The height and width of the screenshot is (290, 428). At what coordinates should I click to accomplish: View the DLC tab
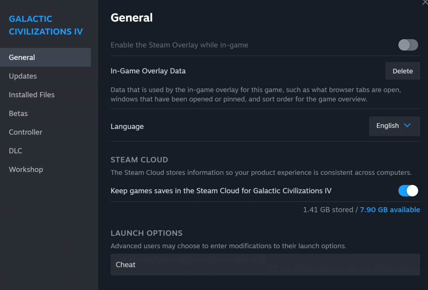[x=45, y=151]
